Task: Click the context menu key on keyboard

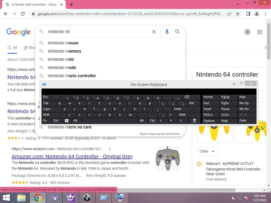Action: tap(195, 121)
